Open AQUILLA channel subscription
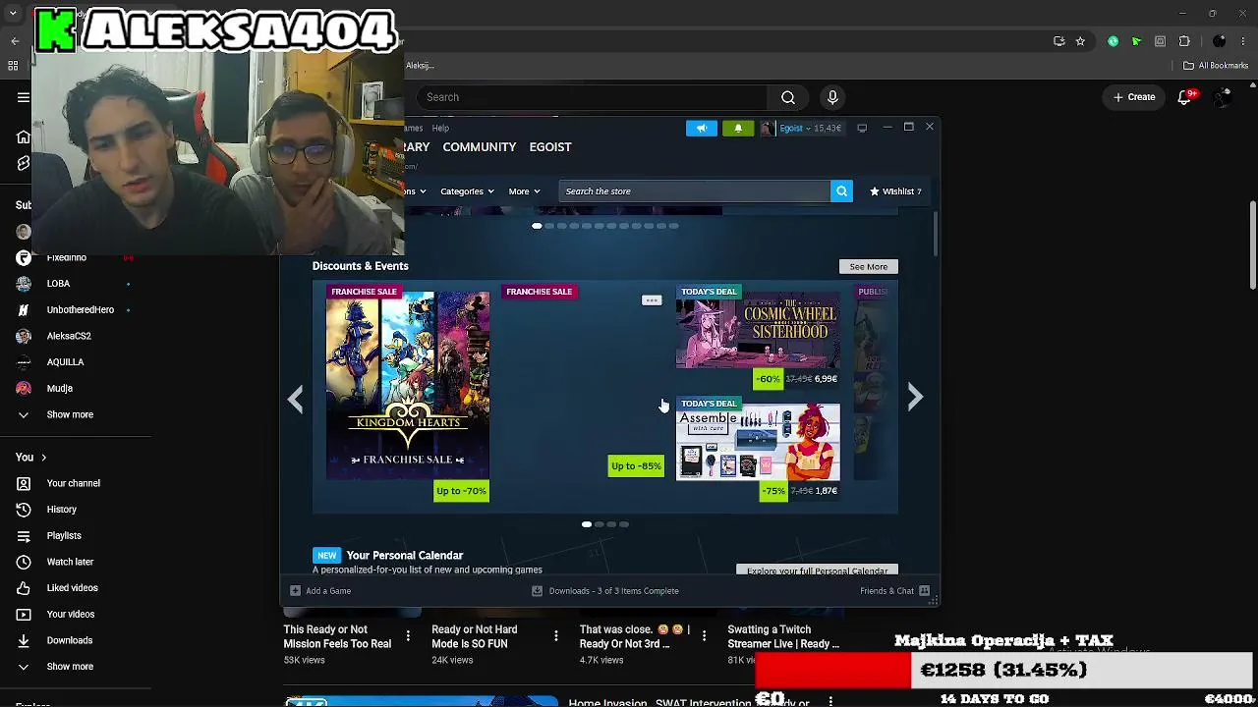Screen dimensions: 1258x707 pyautogui.click(x=66, y=362)
